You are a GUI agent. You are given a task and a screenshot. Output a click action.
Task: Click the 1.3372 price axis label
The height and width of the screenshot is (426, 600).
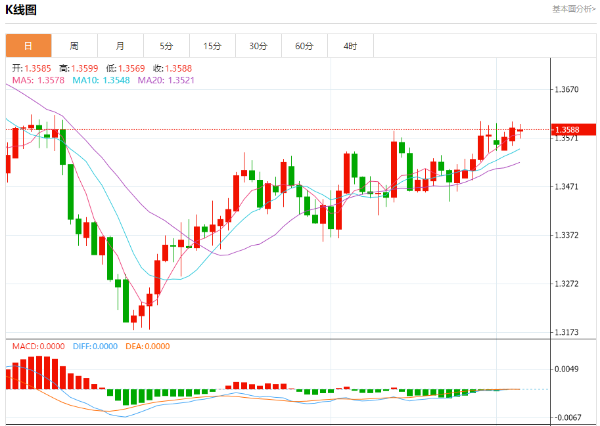[566, 235]
